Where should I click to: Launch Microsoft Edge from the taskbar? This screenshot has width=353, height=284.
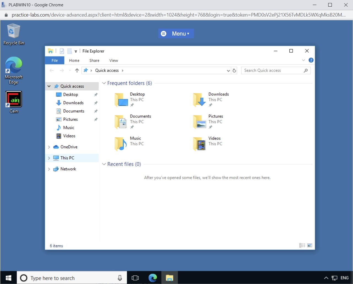[153, 278]
